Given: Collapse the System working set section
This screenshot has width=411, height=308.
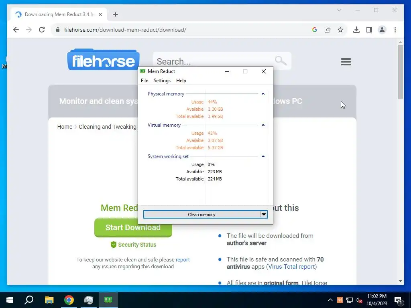Looking at the screenshot, I should (x=263, y=156).
